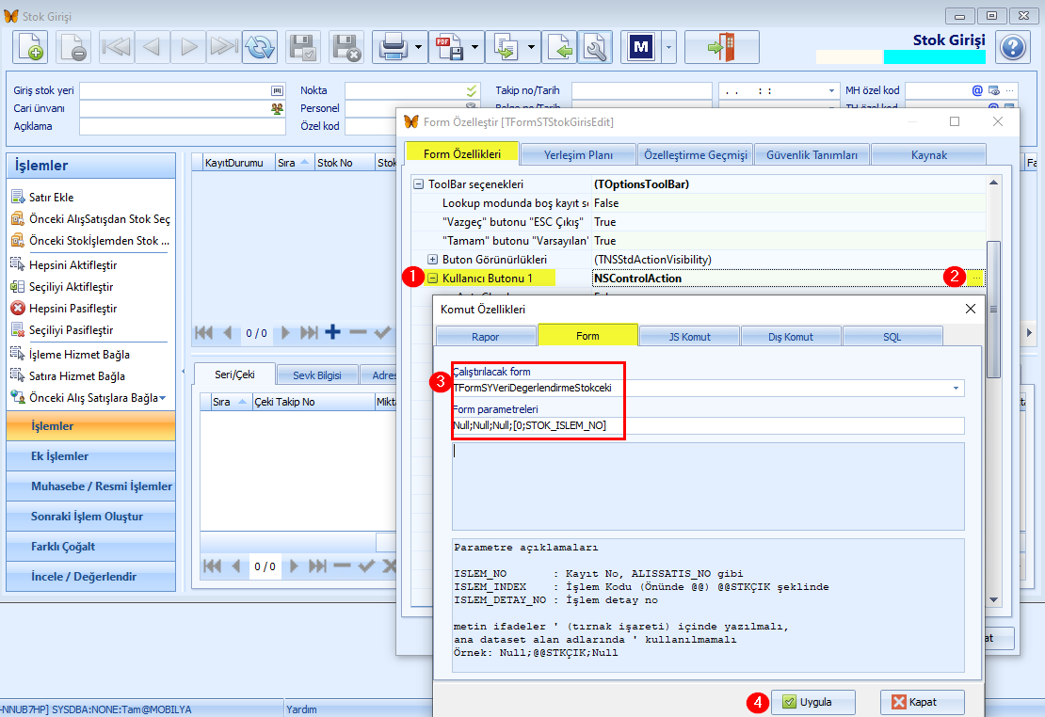Viewport: 1045px width, 717px height.
Task: Collapse ToolBar seçenekleri tree node
Action: click(419, 184)
